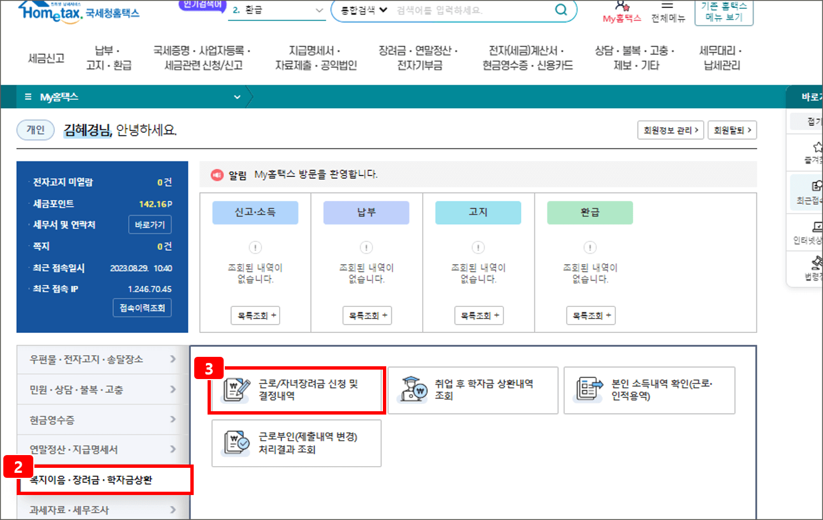
Task: Click the 취업 후 학자금 상환내역 graduate icon
Action: pos(413,390)
